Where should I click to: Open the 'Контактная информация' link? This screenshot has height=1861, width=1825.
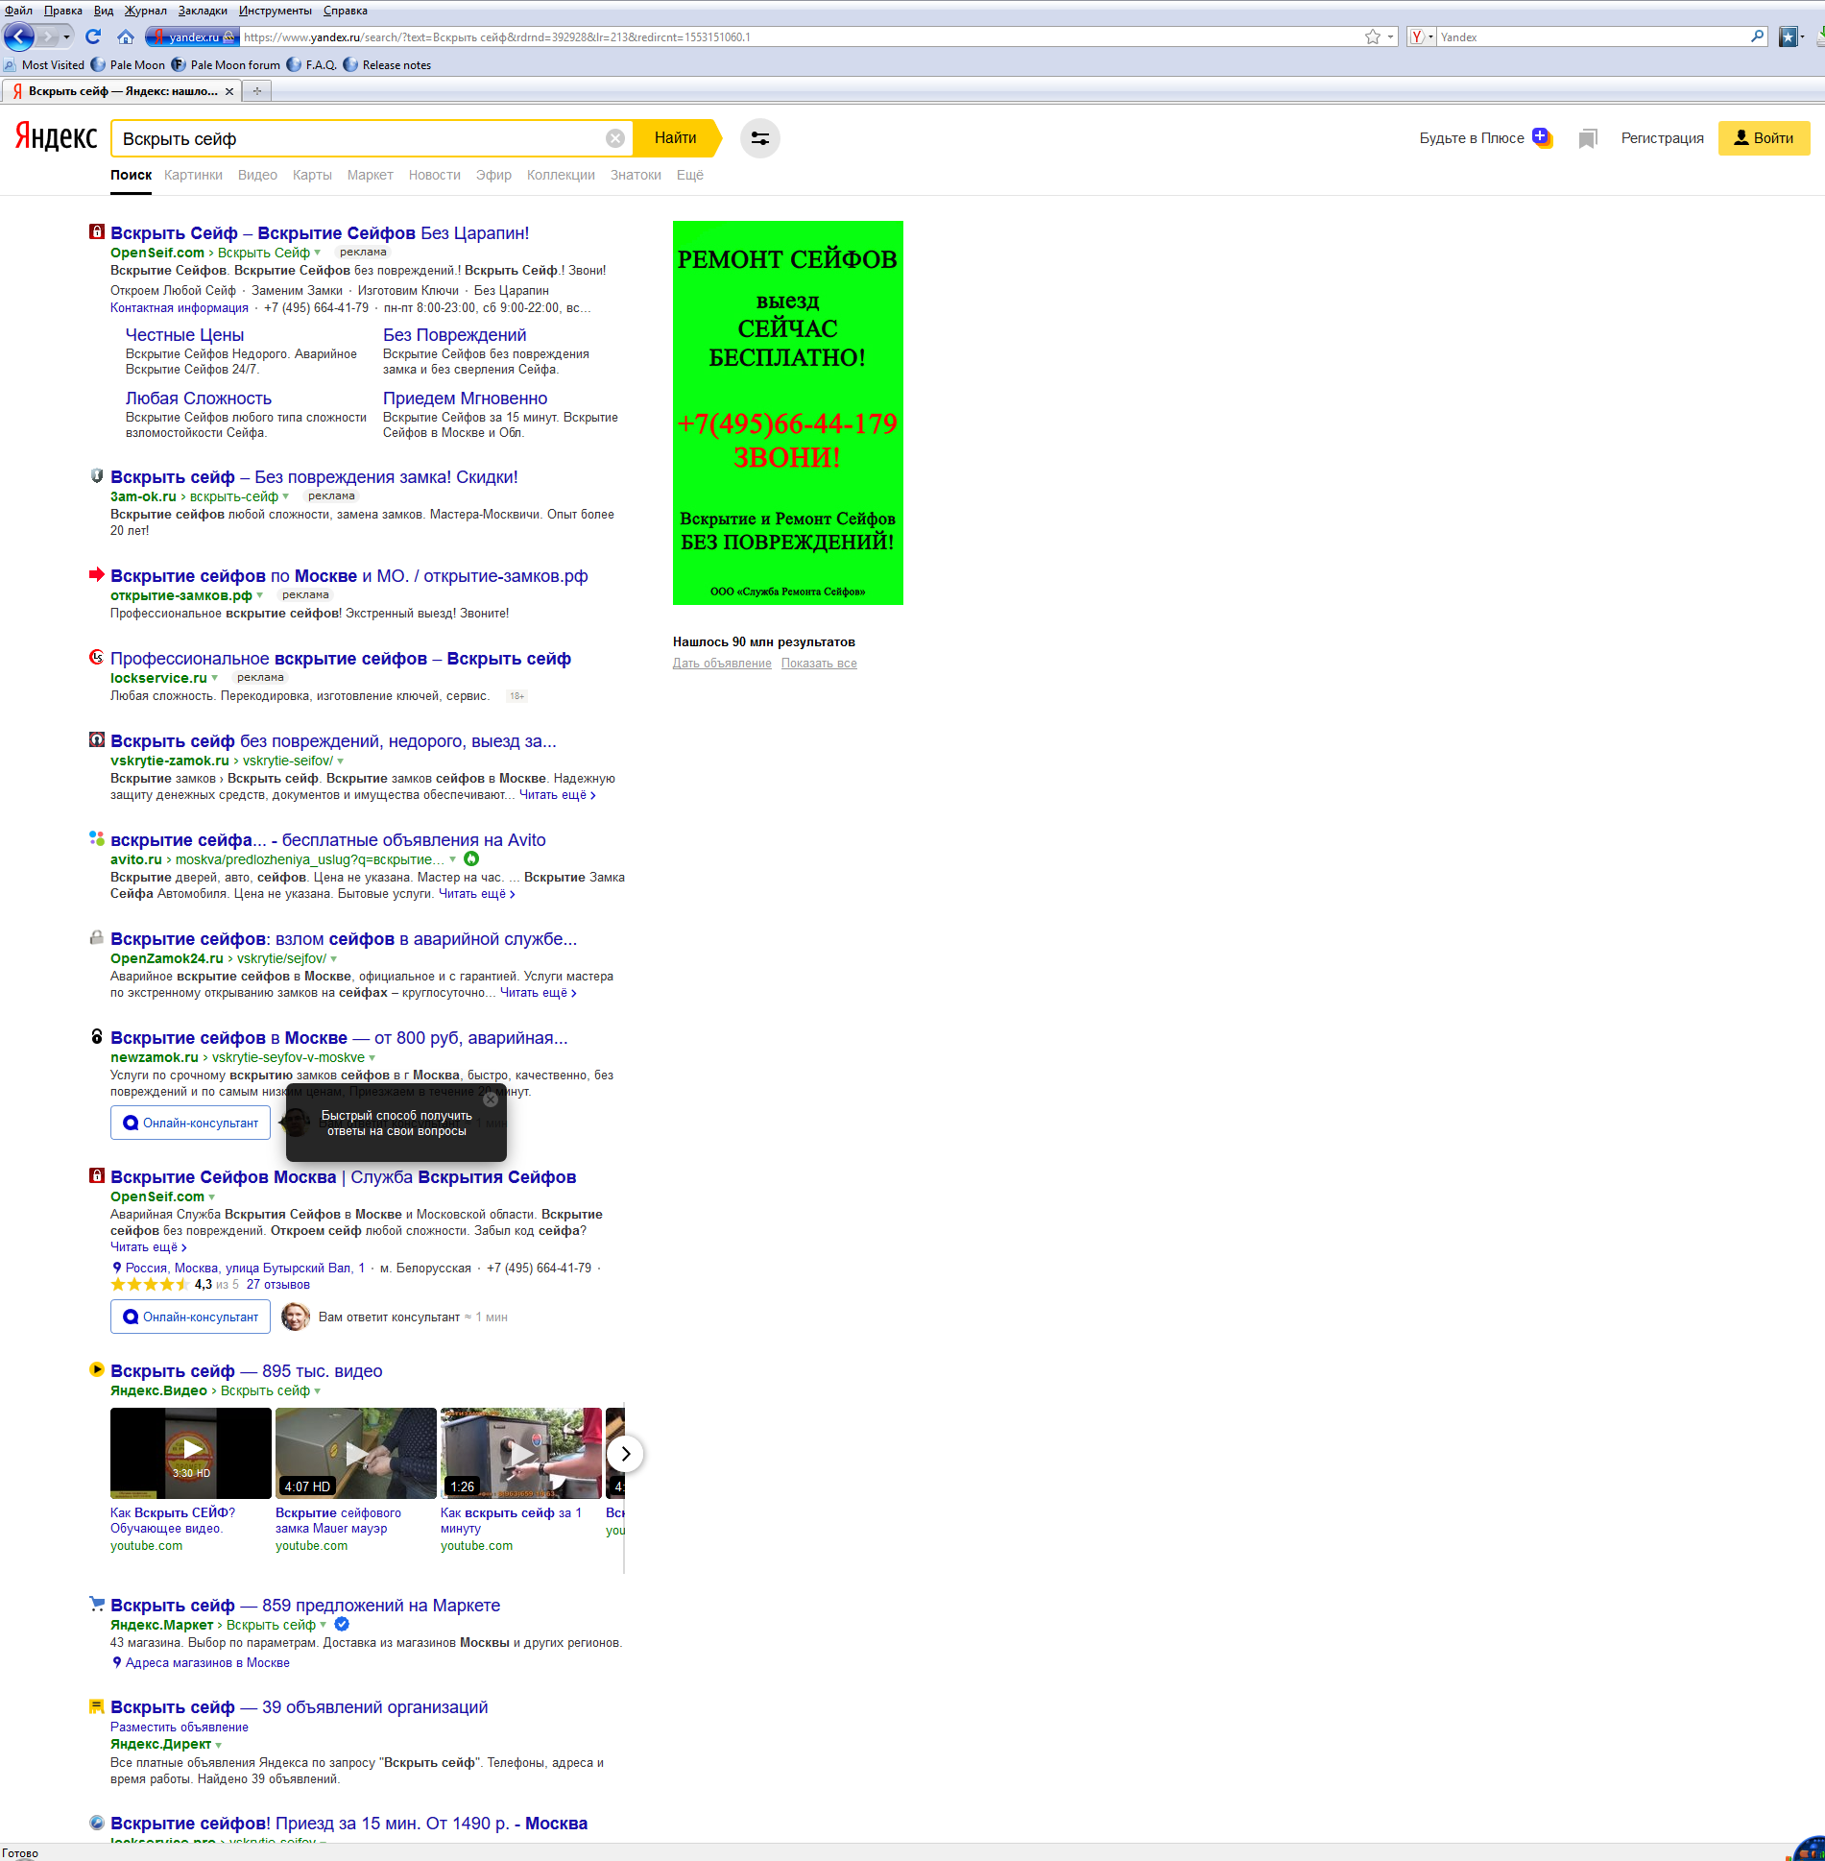pyautogui.click(x=180, y=308)
